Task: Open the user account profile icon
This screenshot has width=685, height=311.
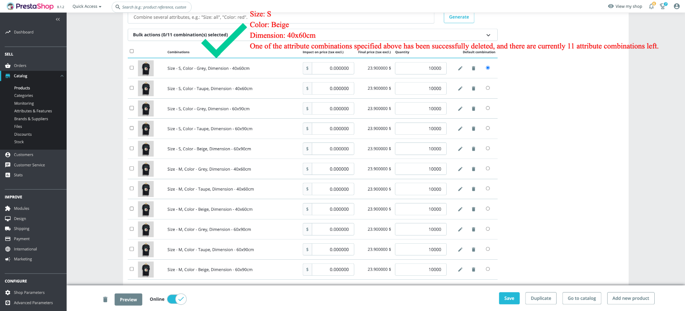Action: coord(676,6)
